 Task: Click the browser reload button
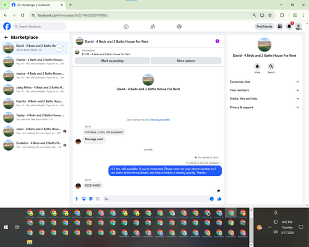coord(23,15)
